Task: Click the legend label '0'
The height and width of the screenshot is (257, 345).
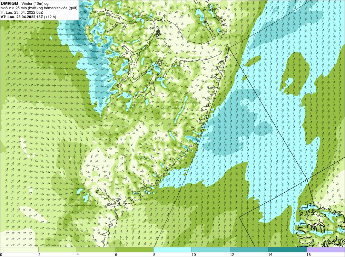Action: point(1,255)
